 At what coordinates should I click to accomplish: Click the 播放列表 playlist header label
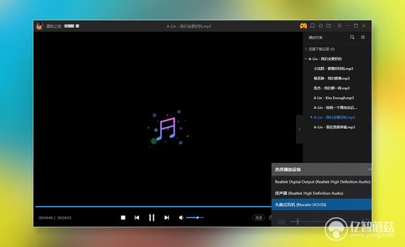pyautogui.click(x=315, y=38)
